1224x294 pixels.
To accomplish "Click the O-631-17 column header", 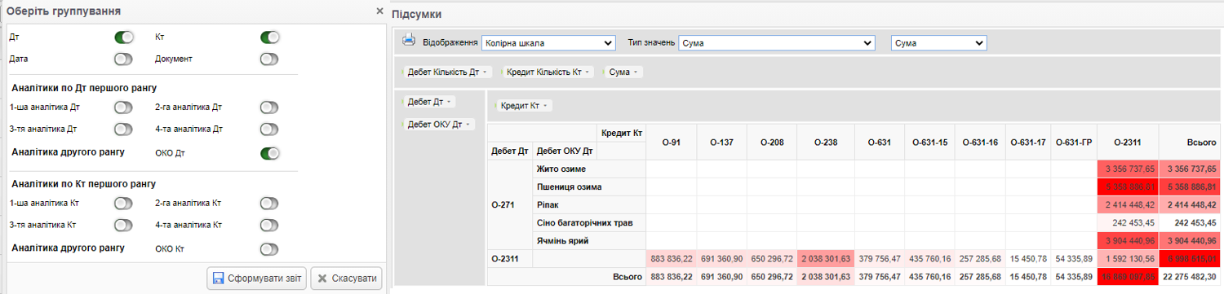I will tap(1028, 143).
